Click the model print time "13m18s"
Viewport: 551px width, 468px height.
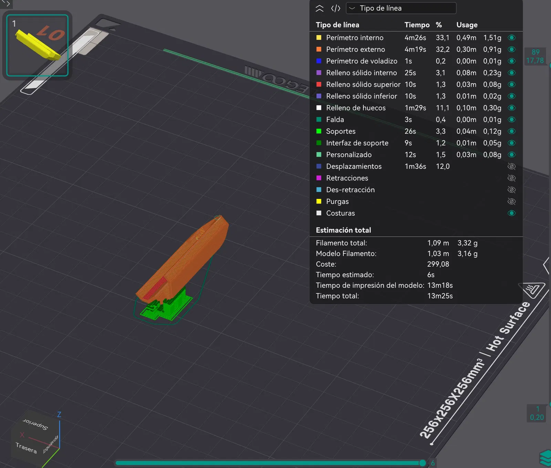pos(440,285)
